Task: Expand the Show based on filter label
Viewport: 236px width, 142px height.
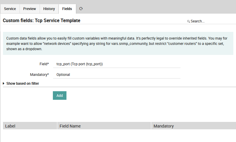Action: click(23, 84)
